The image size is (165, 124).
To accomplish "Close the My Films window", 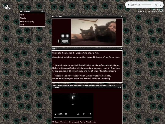I will (121, 16).
